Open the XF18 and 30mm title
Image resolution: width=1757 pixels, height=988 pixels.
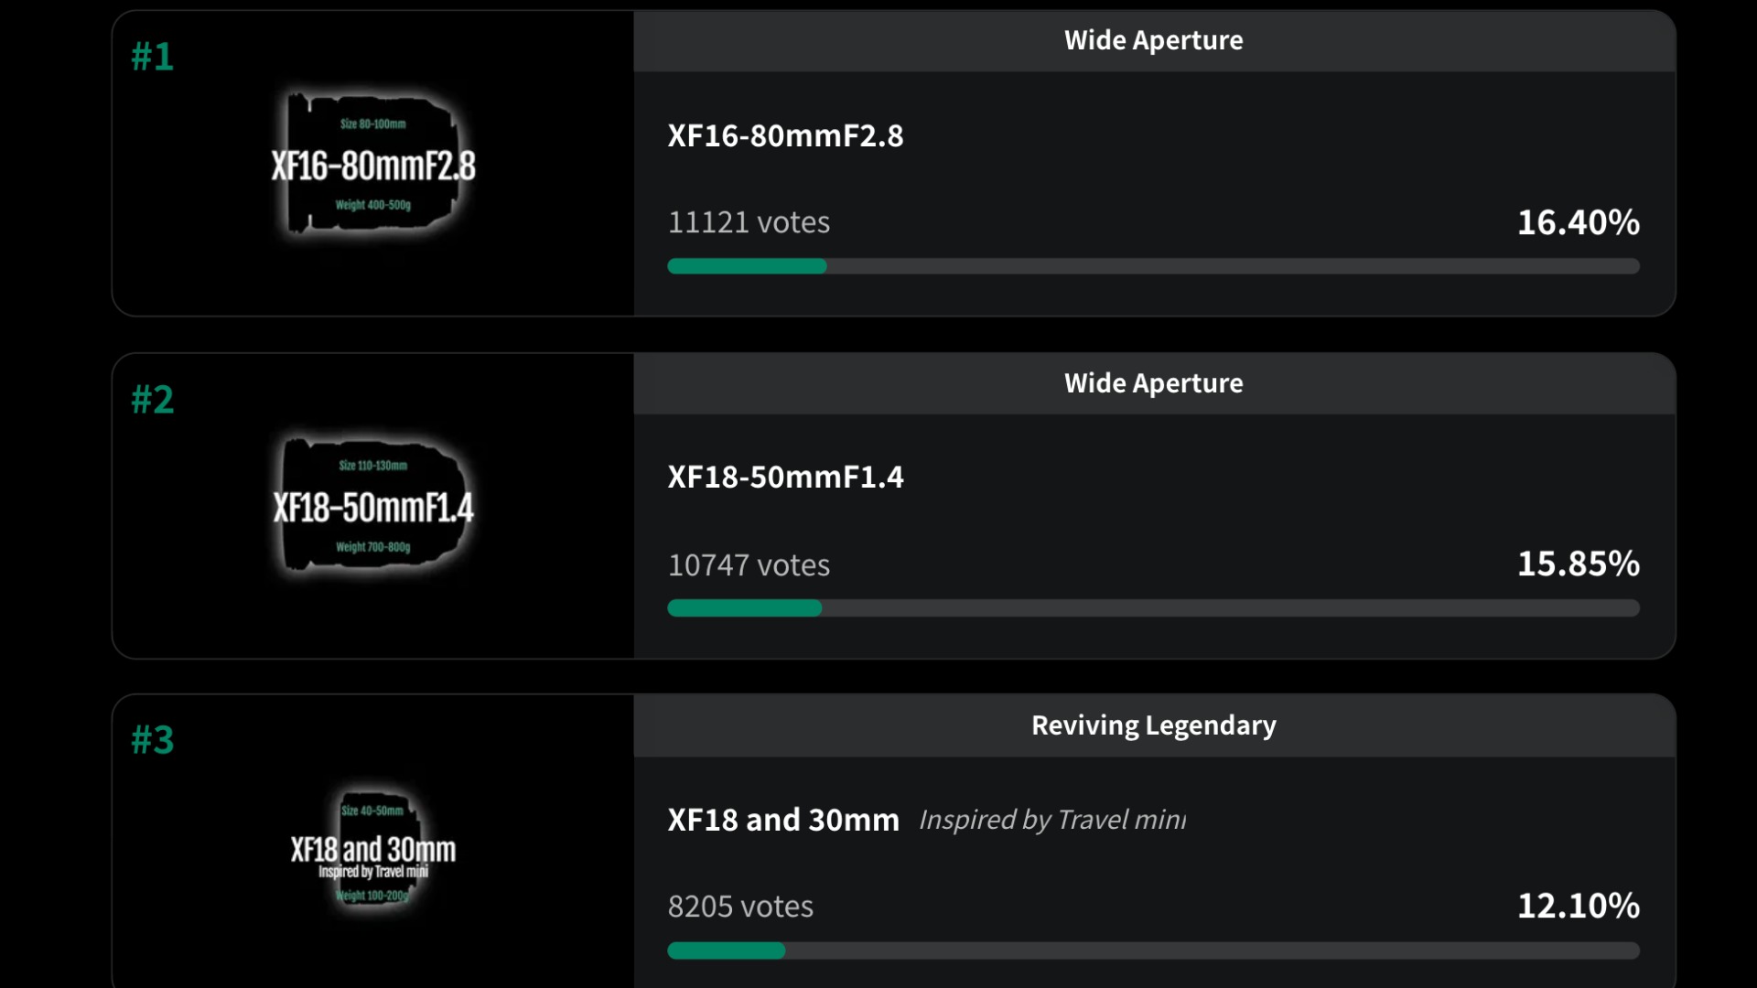(783, 820)
